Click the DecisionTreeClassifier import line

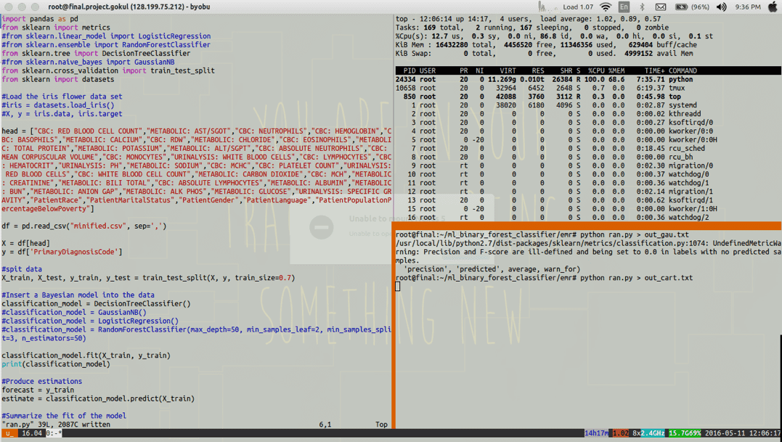click(96, 53)
